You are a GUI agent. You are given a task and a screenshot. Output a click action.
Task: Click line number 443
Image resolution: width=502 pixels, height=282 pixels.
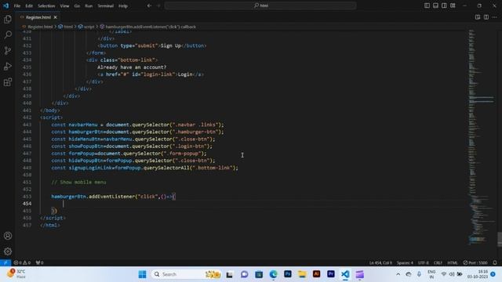[27, 125]
